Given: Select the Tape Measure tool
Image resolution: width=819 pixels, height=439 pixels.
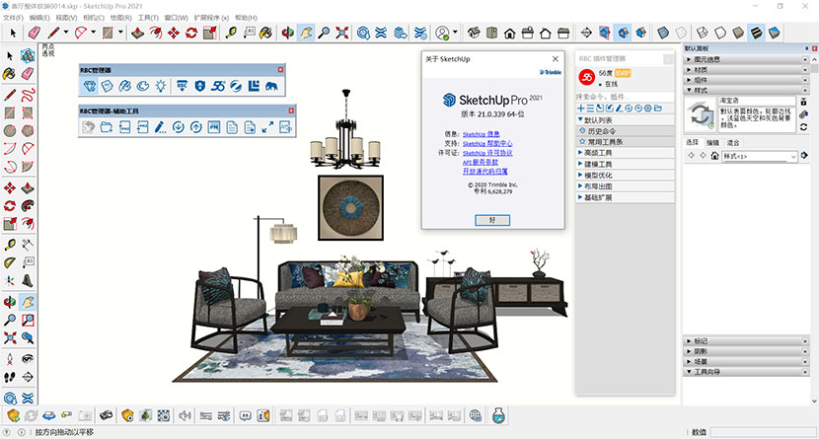Looking at the screenshot, I should (231, 33).
